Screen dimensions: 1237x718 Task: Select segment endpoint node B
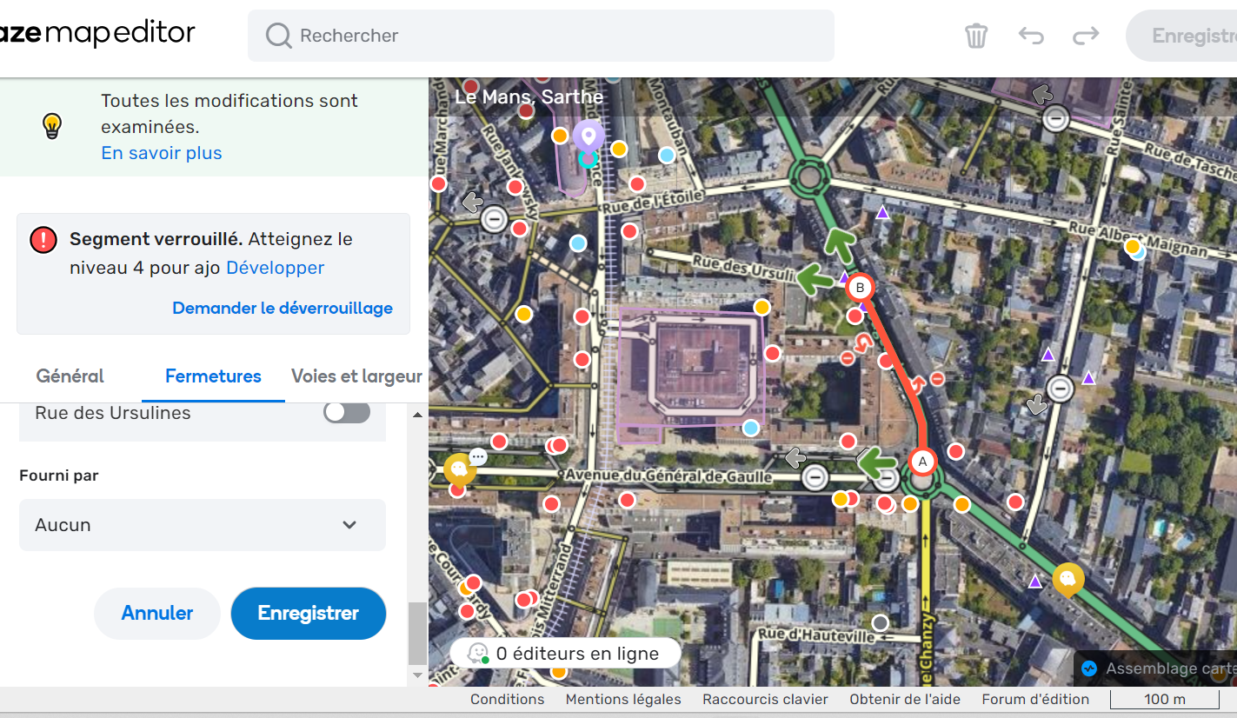pyautogui.click(x=859, y=288)
